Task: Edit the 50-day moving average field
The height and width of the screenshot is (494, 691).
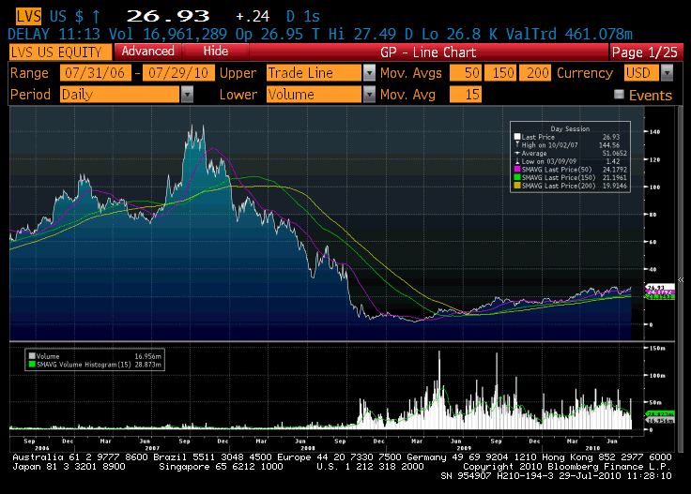Action: pyautogui.click(x=466, y=73)
